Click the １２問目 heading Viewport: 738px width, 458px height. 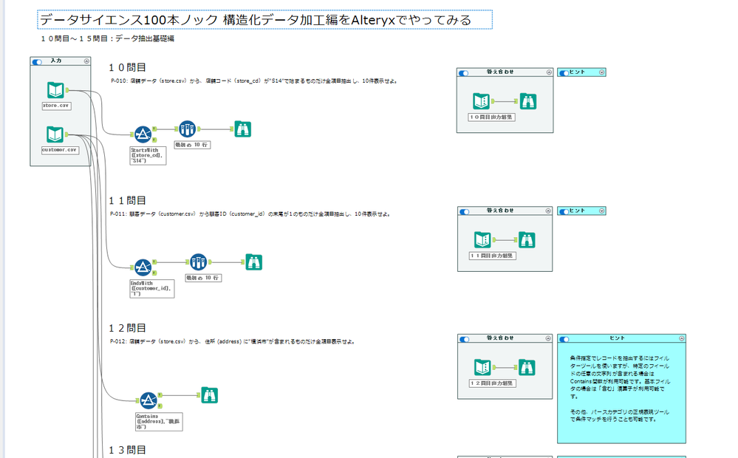click(x=128, y=328)
